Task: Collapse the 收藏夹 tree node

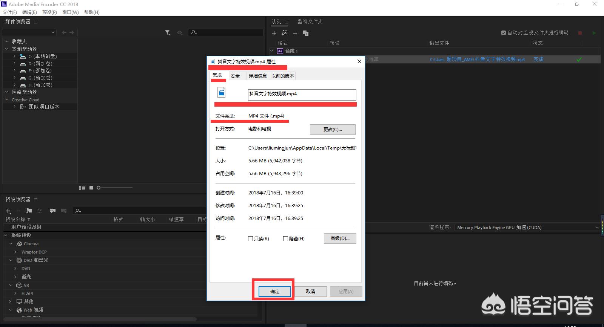Action: point(6,41)
